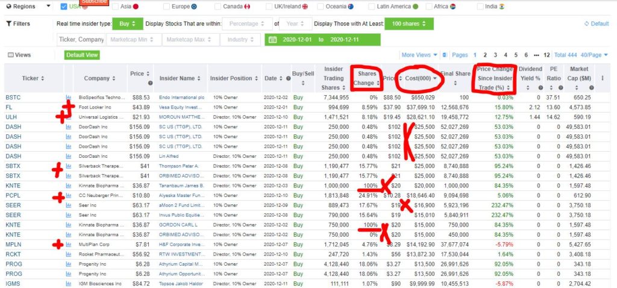This screenshot has height=288, width=617.
Task: Go to page 2
Action: click(485, 55)
